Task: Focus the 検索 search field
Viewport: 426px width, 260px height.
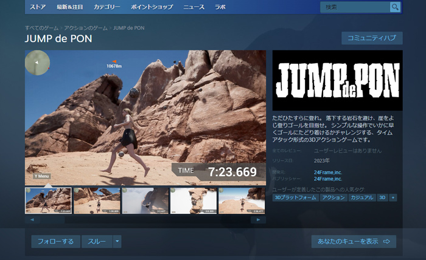Action: (x=355, y=7)
